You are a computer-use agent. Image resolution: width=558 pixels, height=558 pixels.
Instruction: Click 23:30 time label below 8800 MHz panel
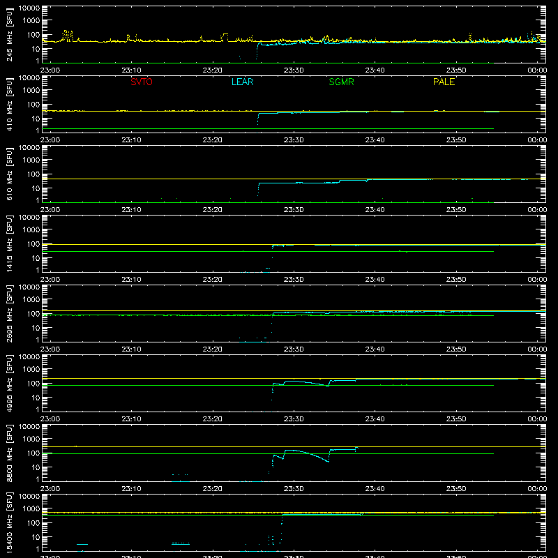(x=294, y=489)
